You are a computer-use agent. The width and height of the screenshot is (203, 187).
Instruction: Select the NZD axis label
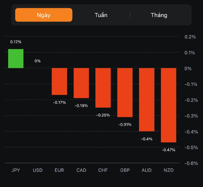pyautogui.click(x=168, y=170)
